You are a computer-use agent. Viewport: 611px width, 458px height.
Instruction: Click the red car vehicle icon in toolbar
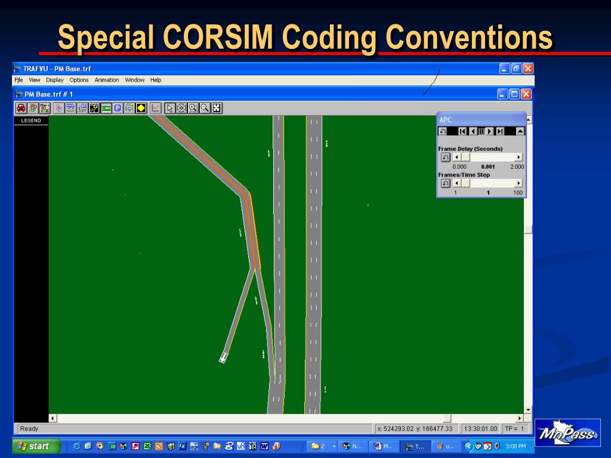(21, 108)
